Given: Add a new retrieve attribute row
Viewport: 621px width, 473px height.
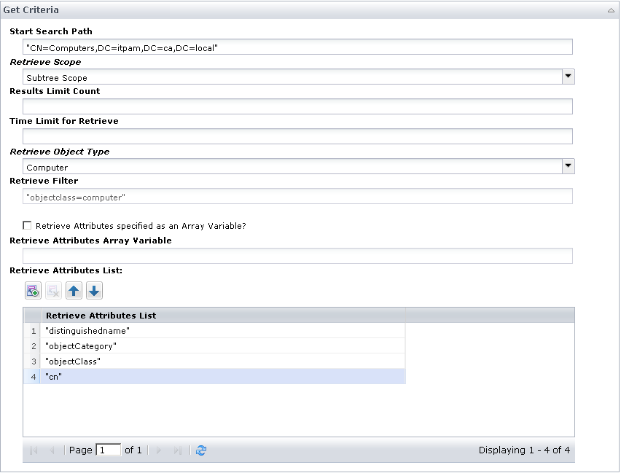Looking at the screenshot, I should (32, 290).
